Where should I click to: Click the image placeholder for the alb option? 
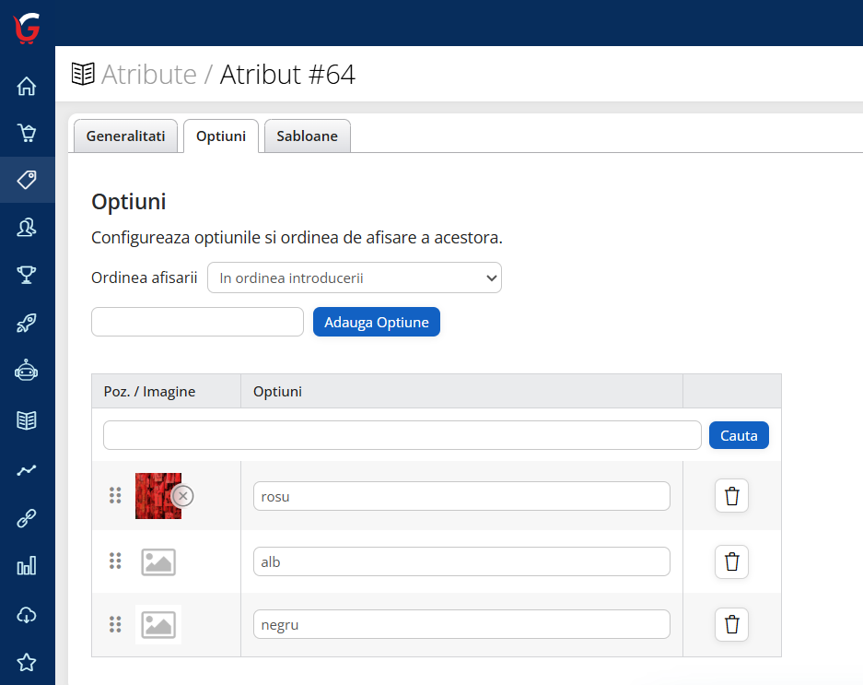coord(158,562)
